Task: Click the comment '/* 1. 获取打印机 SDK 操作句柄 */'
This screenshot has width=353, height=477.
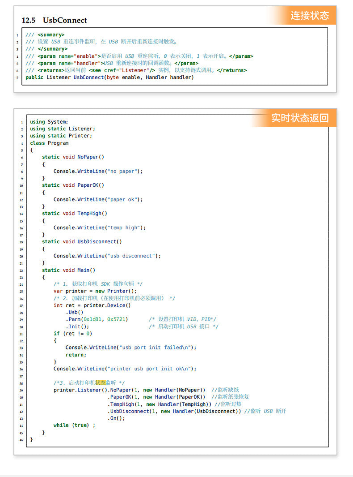Action: coord(98,284)
